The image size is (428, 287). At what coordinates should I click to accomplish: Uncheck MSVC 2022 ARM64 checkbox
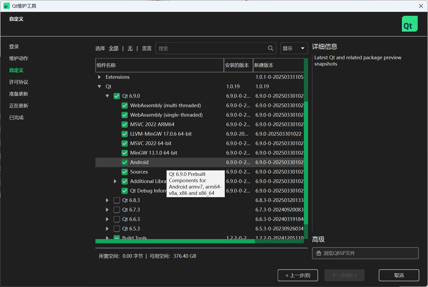coord(125,124)
